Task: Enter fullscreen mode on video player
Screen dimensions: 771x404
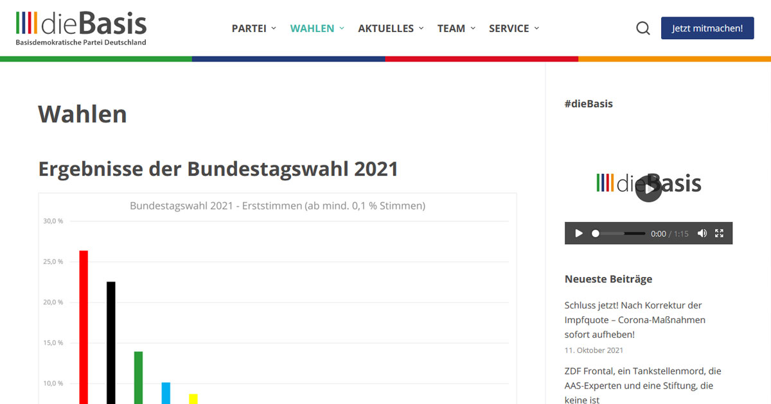Action: pos(720,233)
